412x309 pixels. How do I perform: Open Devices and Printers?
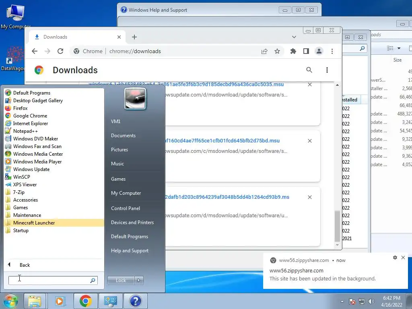click(132, 222)
